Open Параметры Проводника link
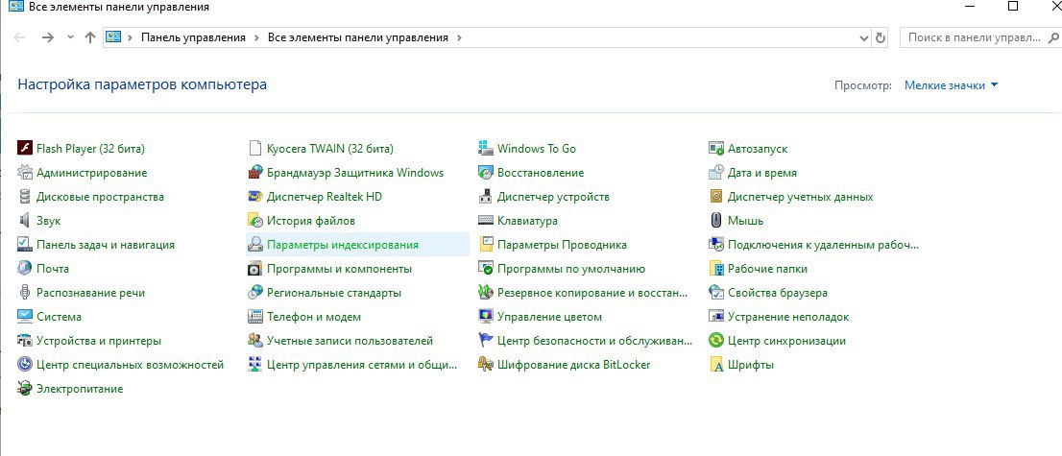 [x=562, y=245]
